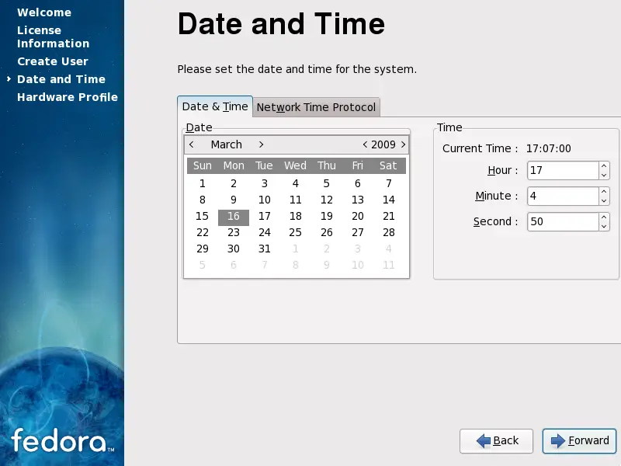Decrease the Hour value with down arrow
This screenshot has width=621, height=466.
click(604, 176)
